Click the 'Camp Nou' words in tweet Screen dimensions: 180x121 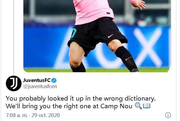pos(116,106)
